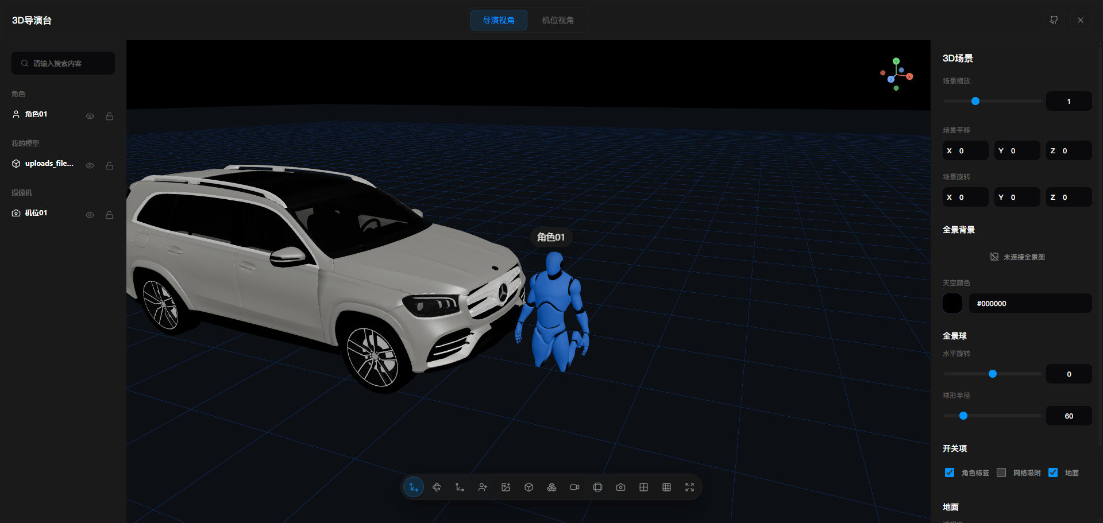Click the XYZ orientation gizmo
This screenshot has height=523, width=1103.
pyautogui.click(x=896, y=74)
